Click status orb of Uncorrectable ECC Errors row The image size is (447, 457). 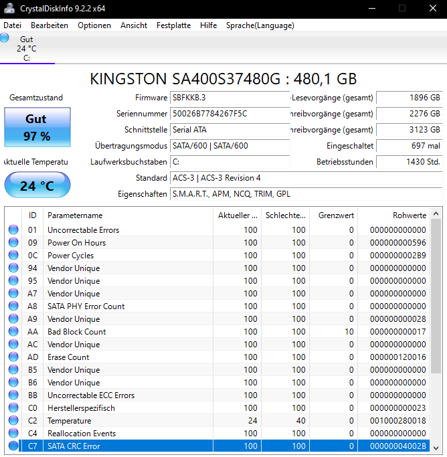(x=13, y=395)
